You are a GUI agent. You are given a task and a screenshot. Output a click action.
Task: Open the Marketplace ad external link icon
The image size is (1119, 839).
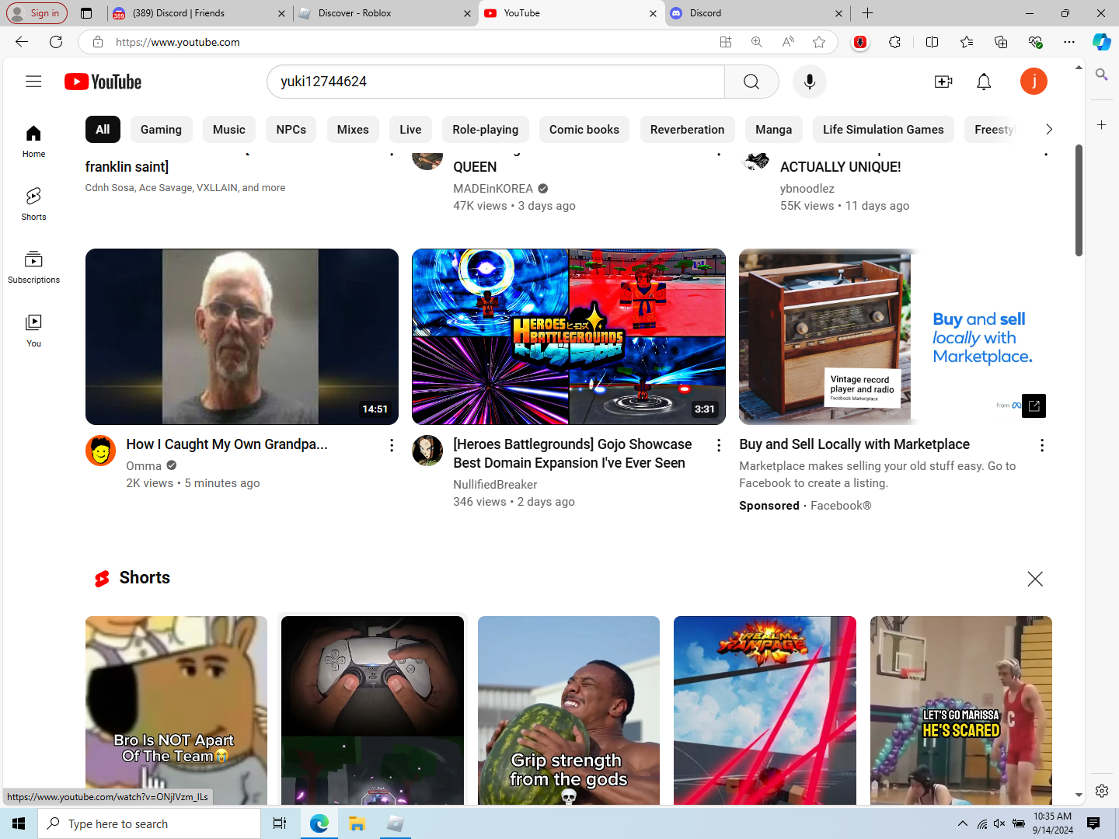1034,406
